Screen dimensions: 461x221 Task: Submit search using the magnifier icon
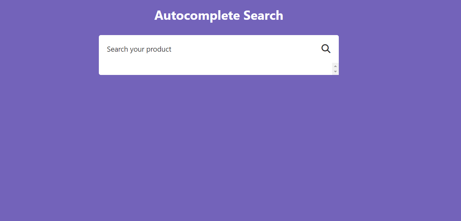(x=326, y=49)
